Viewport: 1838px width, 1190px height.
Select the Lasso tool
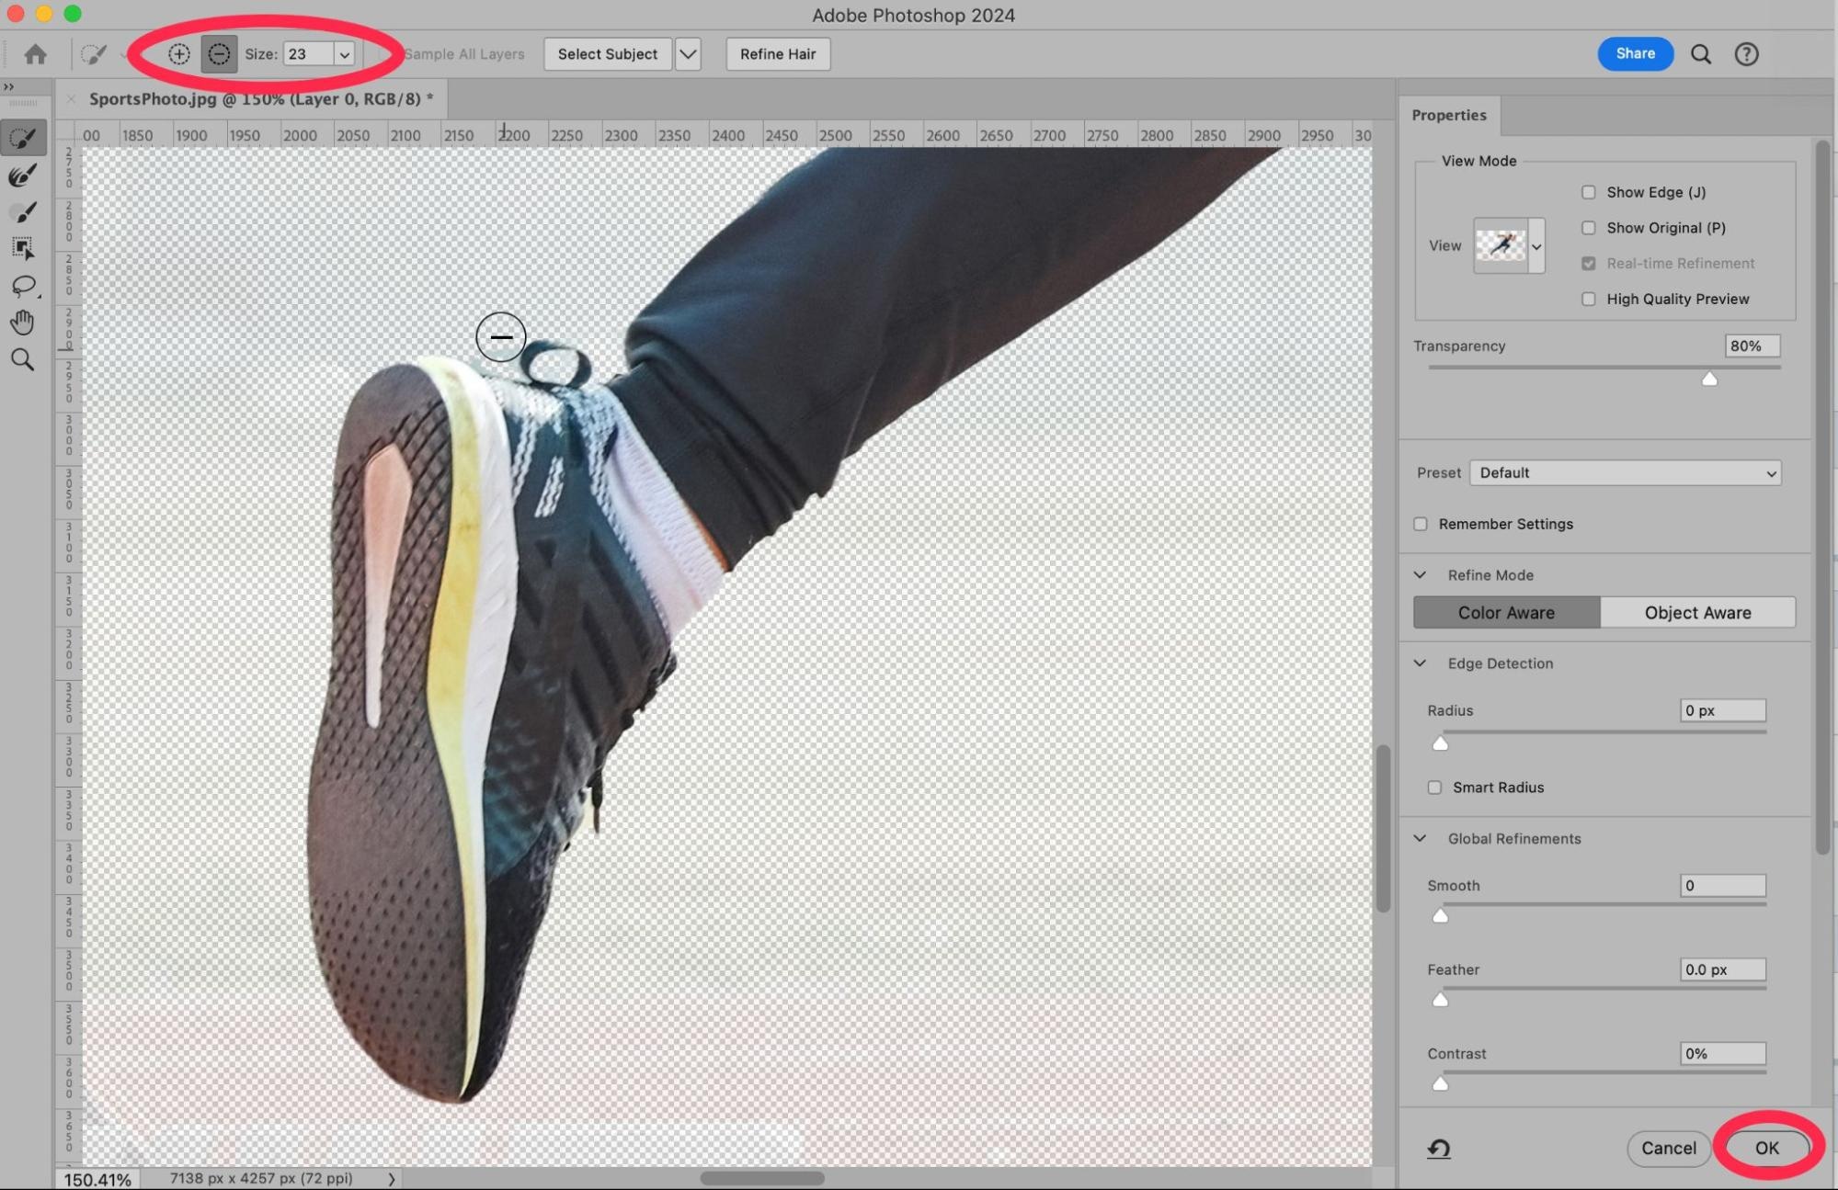coord(22,286)
